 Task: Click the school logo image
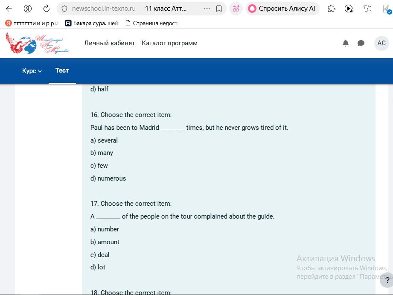pyautogui.click(x=37, y=43)
